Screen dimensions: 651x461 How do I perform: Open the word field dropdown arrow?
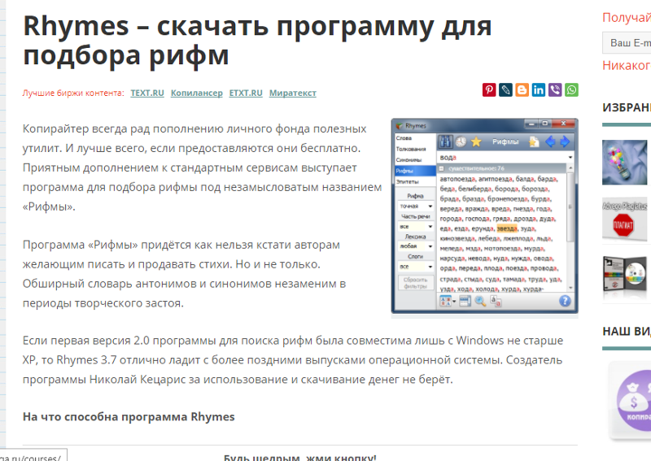(x=570, y=158)
